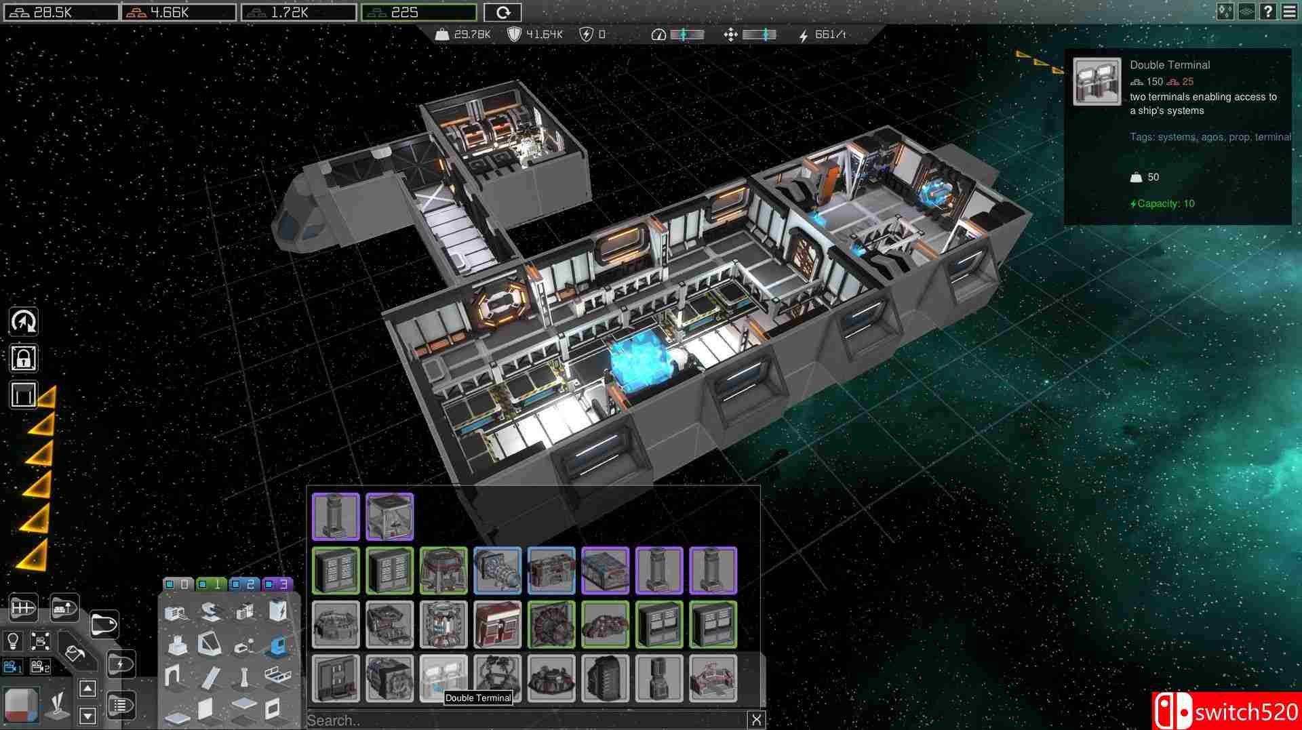1302x730 pixels.
Task: Toggle the lightbulb lighting button
Action: click(13, 641)
